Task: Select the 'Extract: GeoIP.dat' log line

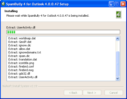Action: 20,42
